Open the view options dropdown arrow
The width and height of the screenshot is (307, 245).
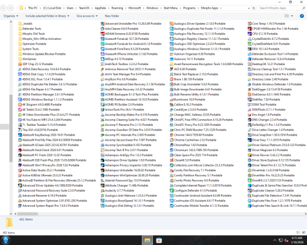coord(292,16)
